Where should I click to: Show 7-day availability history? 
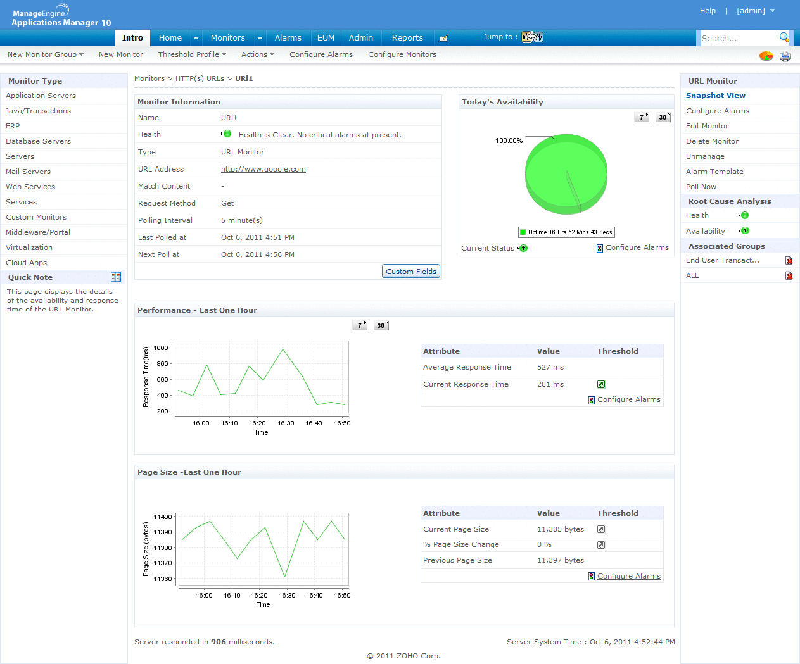(x=642, y=117)
